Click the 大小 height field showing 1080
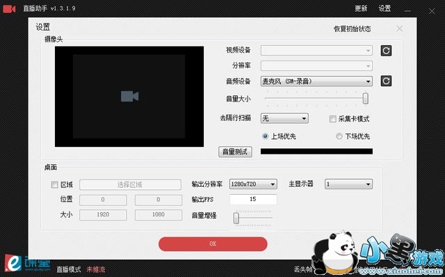445x277 pixels. coord(159,215)
